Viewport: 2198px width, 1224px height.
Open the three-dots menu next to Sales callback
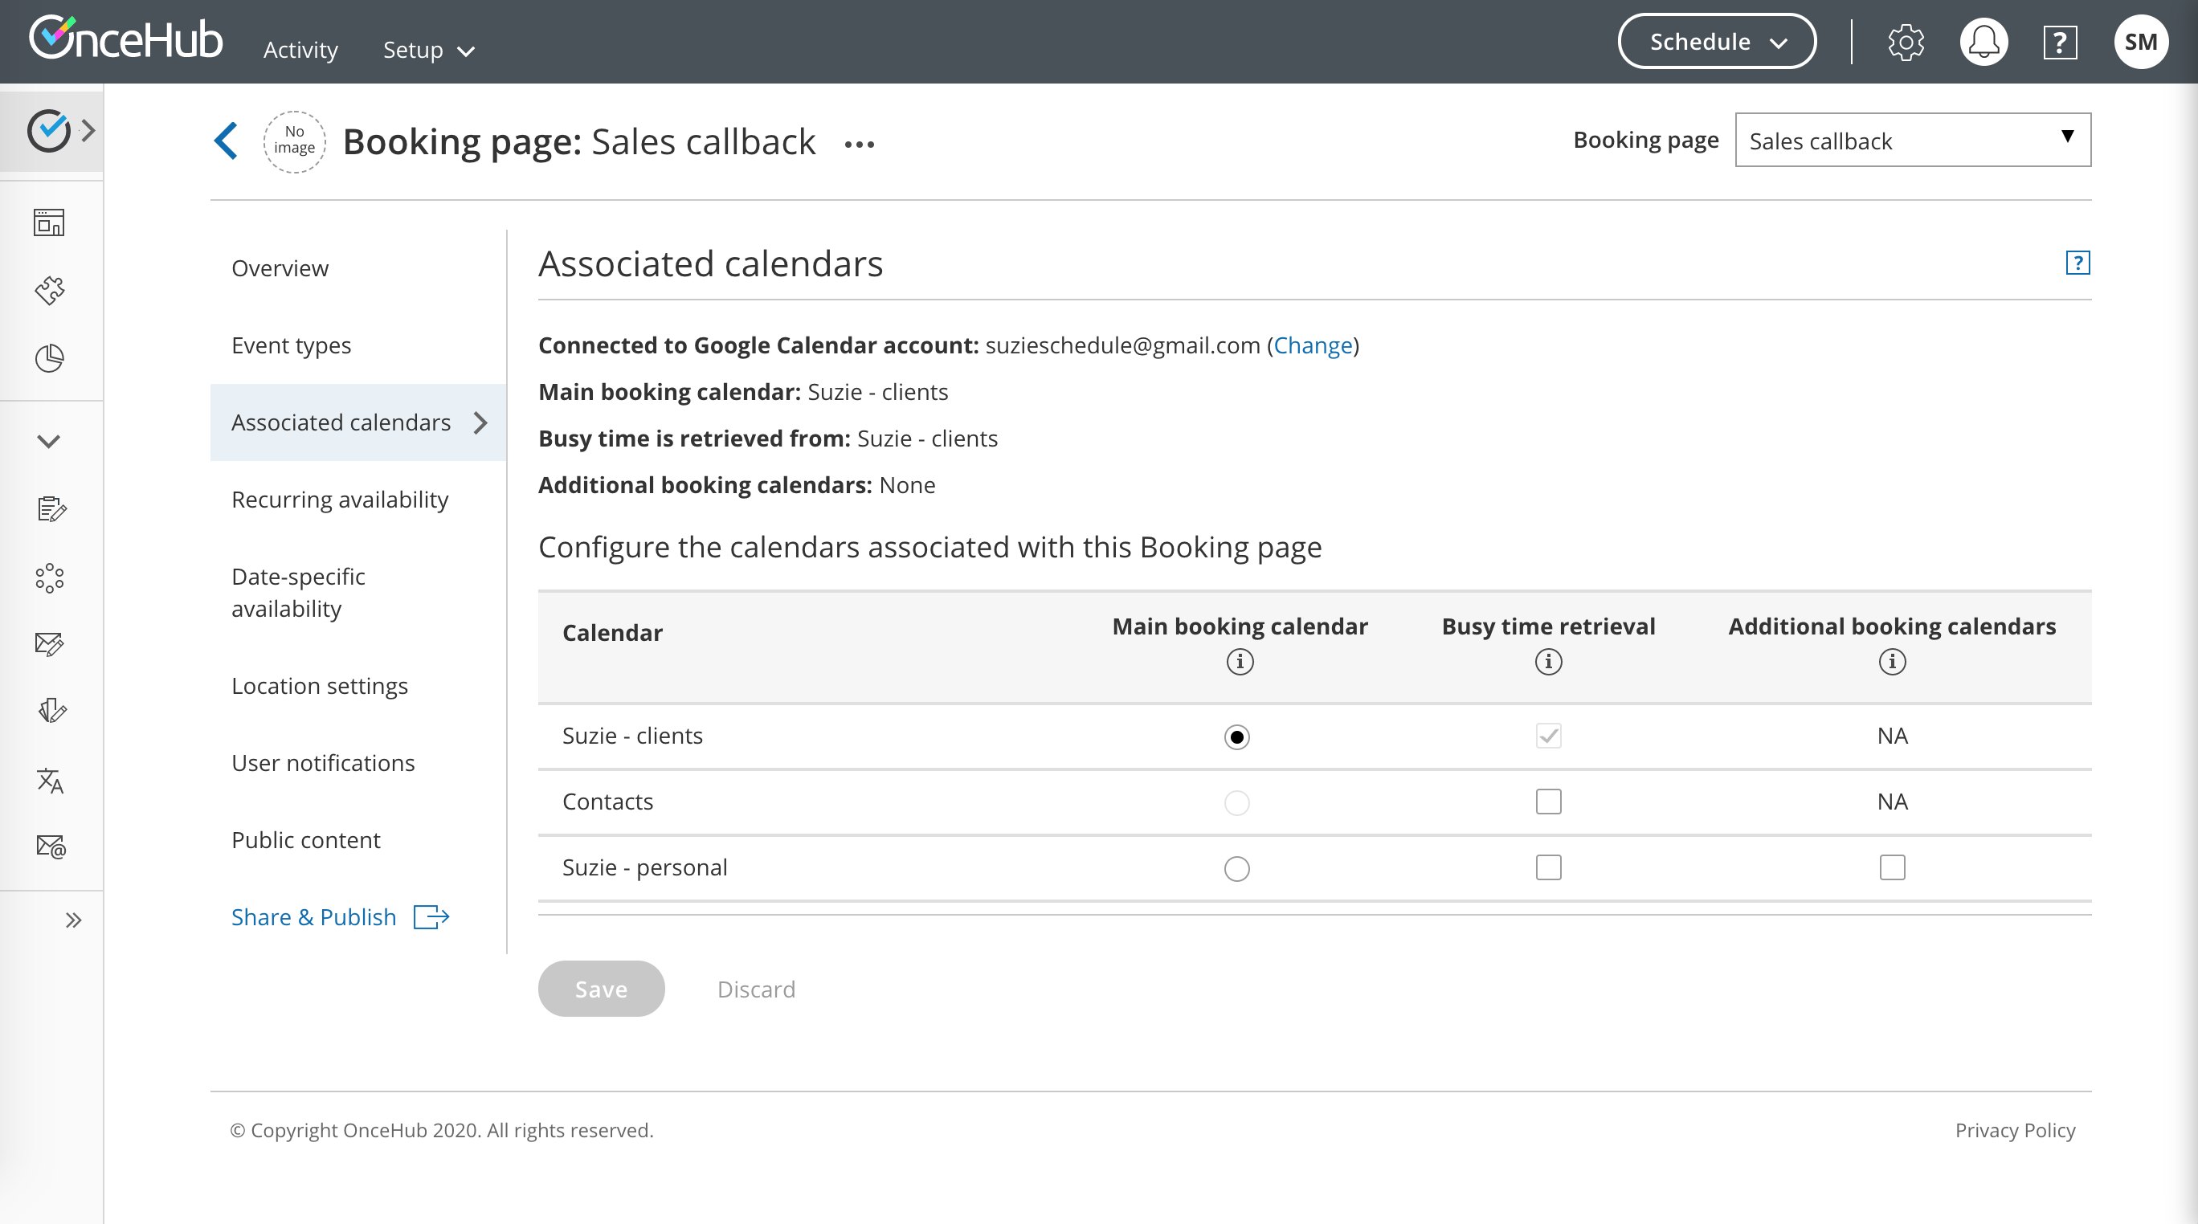[860, 144]
